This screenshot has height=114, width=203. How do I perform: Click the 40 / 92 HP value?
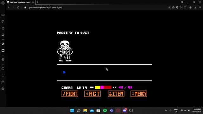[126, 87]
